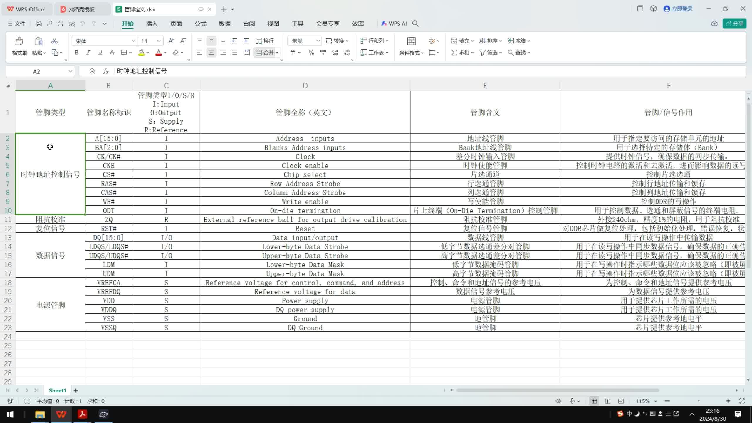Click the WPS AI search magnifier icon
752x423 pixels.
pos(415,23)
